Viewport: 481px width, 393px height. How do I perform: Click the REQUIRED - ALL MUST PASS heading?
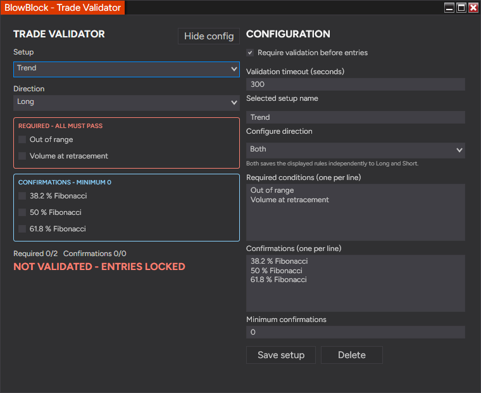pos(60,126)
